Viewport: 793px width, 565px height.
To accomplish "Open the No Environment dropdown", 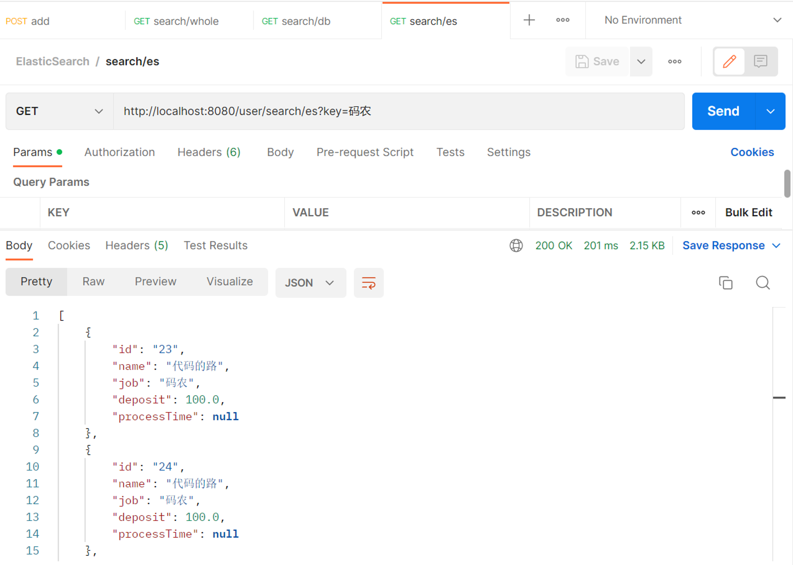I will pyautogui.click(x=692, y=20).
